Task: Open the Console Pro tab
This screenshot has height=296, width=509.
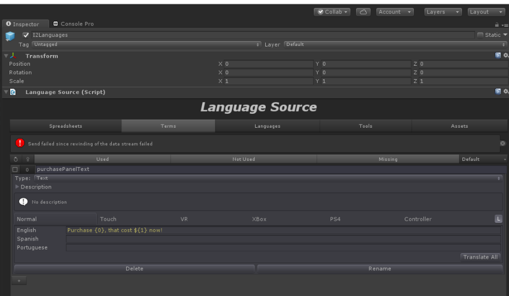Action: 74,24
